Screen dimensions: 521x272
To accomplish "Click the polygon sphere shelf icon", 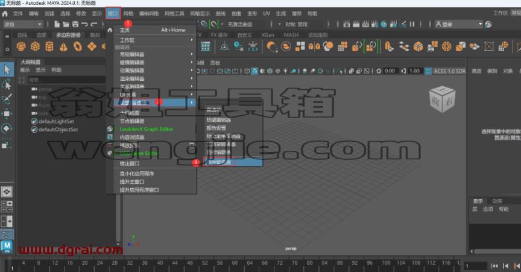I will point(21,46).
